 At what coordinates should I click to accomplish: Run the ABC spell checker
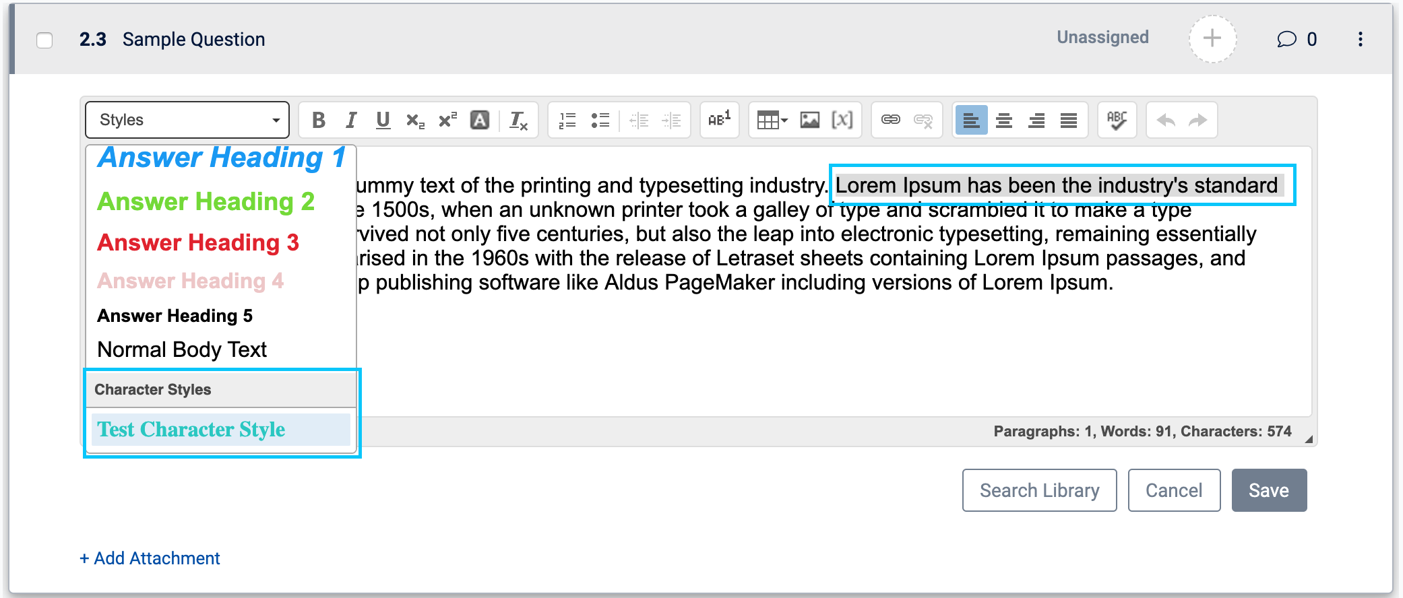click(1117, 120)
